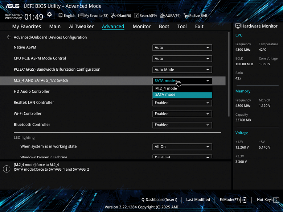The image size is (283, 212).
Task: Click Version 2.22.1284 copyright text
Action: [x=141, y=207]
